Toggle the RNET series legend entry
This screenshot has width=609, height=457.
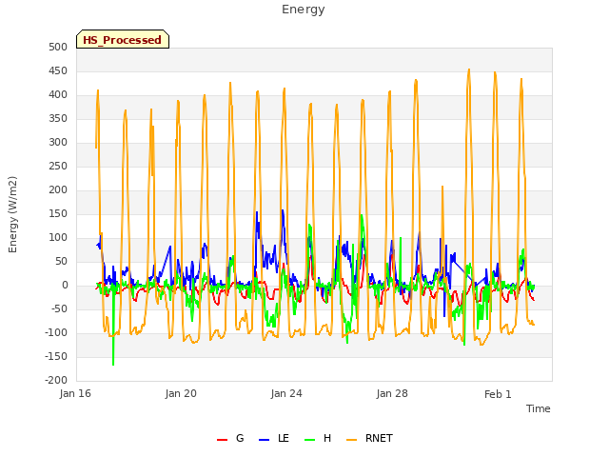click(369, 438)
